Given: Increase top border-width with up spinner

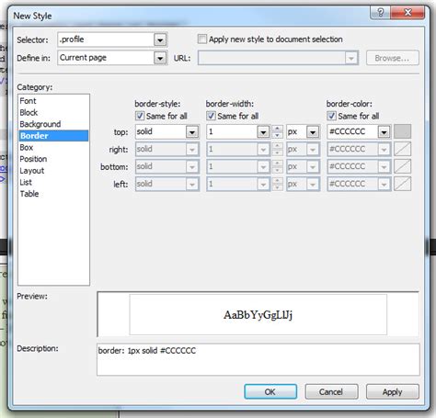Looking at the screenshot, I should click(278, 129).
